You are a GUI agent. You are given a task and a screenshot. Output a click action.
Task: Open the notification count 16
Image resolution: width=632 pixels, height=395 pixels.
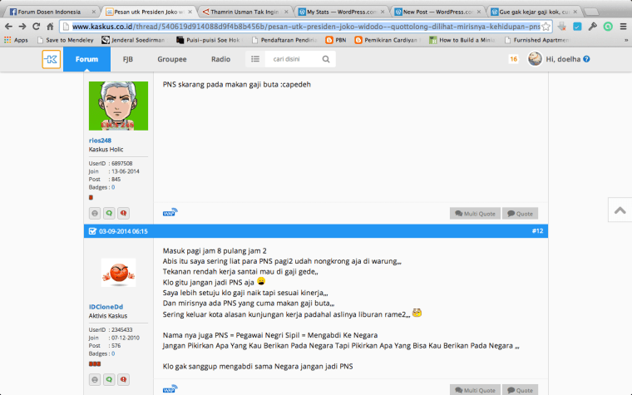(x=514, y=59)
